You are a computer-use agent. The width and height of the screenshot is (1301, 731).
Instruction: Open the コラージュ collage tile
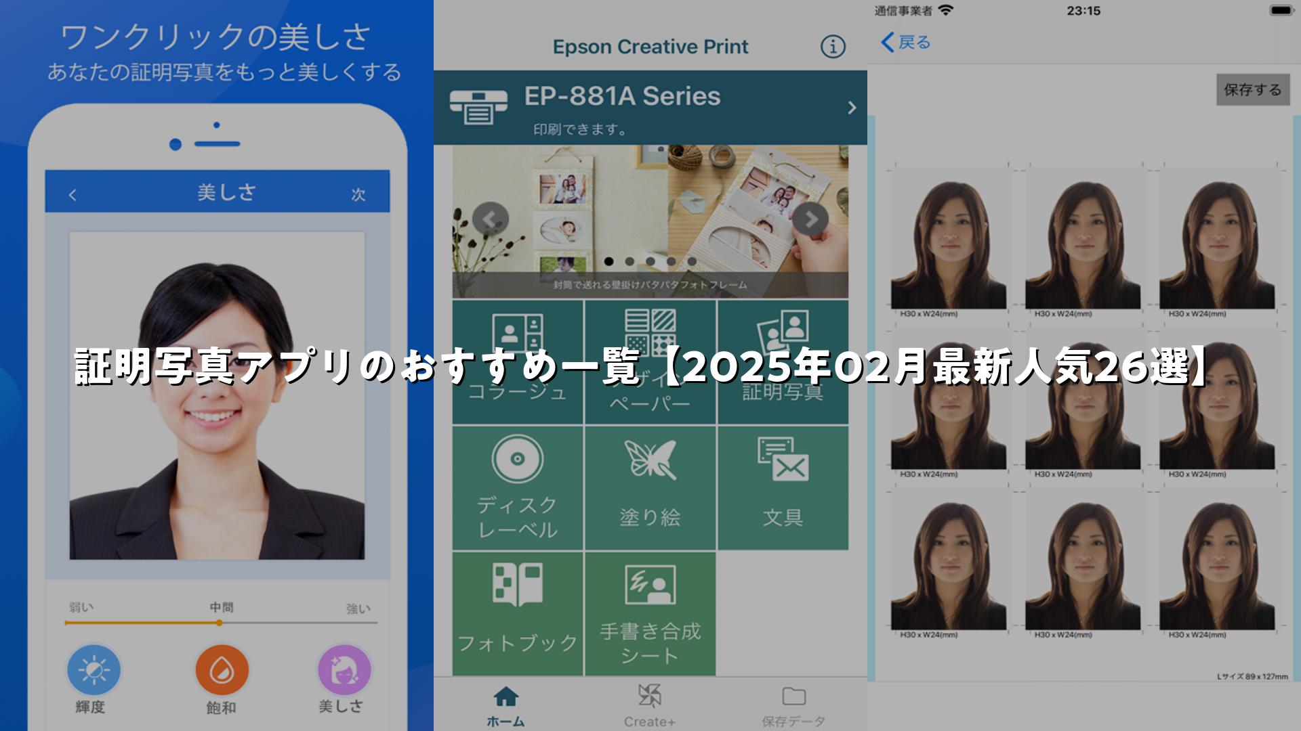(x=518, y=361)
